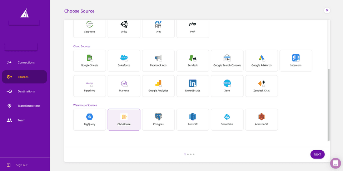Viewport: 343px width, 171px height.
Task: Select the Zendesk source tile
Action: point(193,61)
